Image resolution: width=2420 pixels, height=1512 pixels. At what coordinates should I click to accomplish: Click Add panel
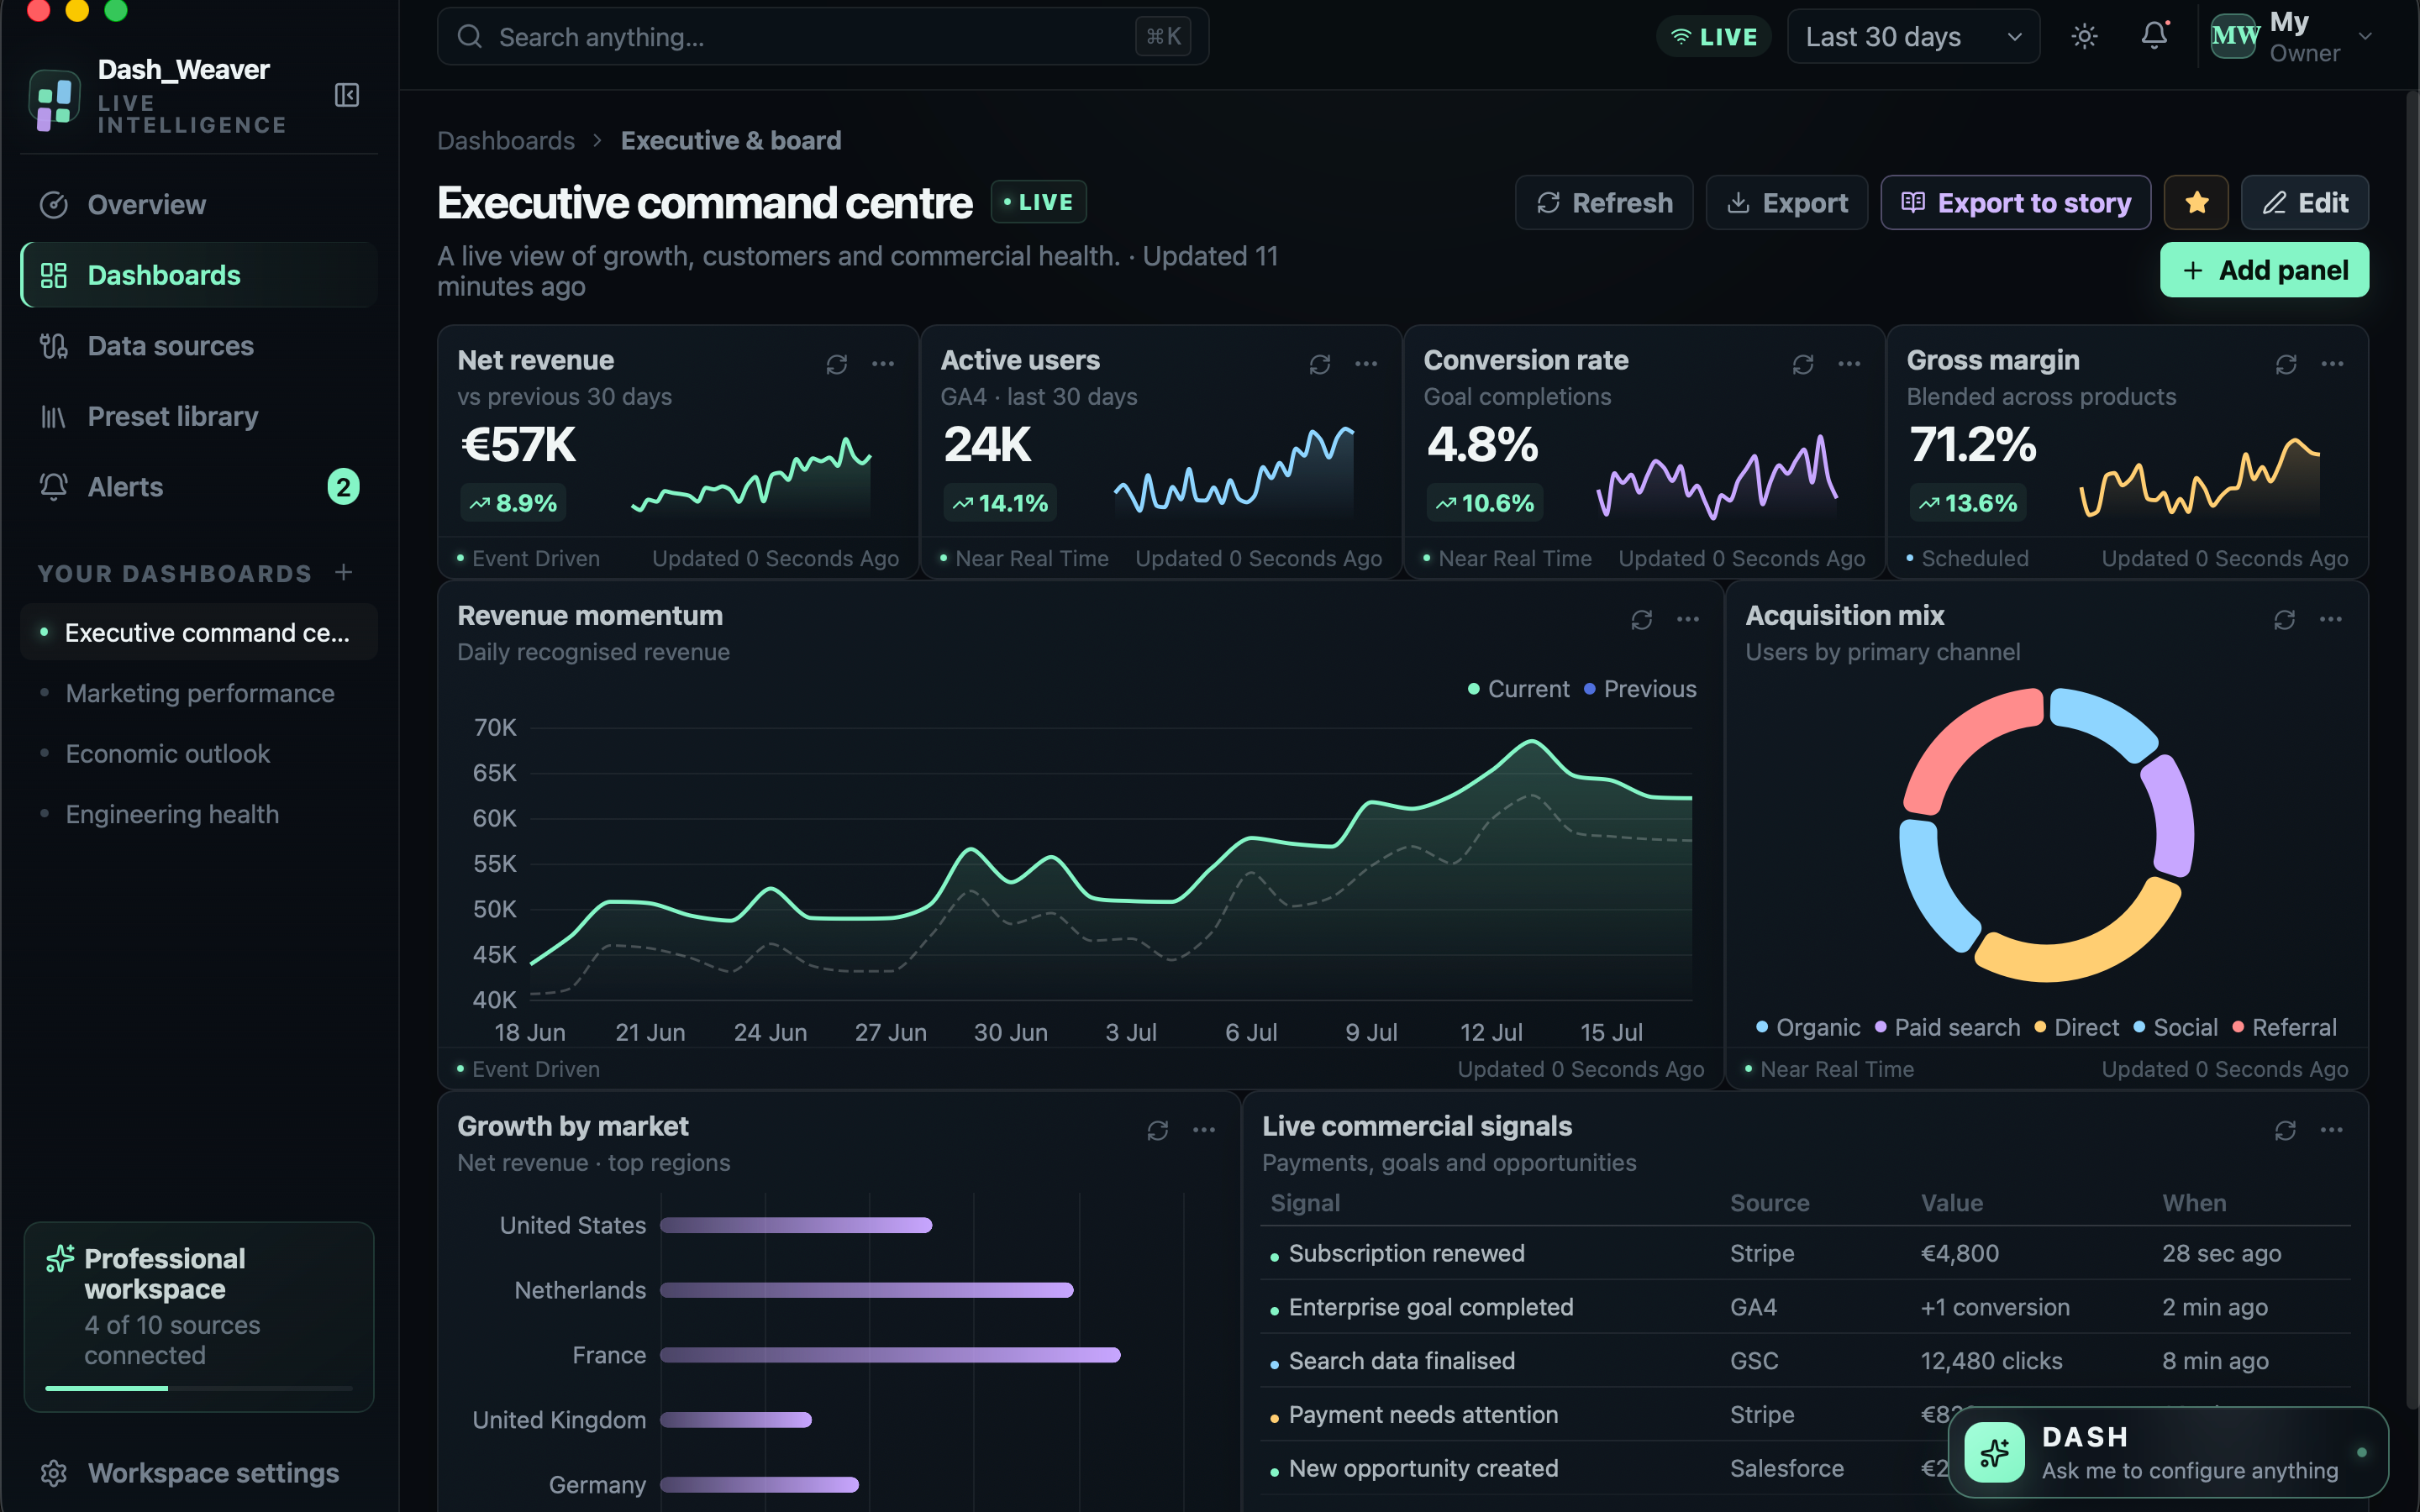[x=2264, y=270]
